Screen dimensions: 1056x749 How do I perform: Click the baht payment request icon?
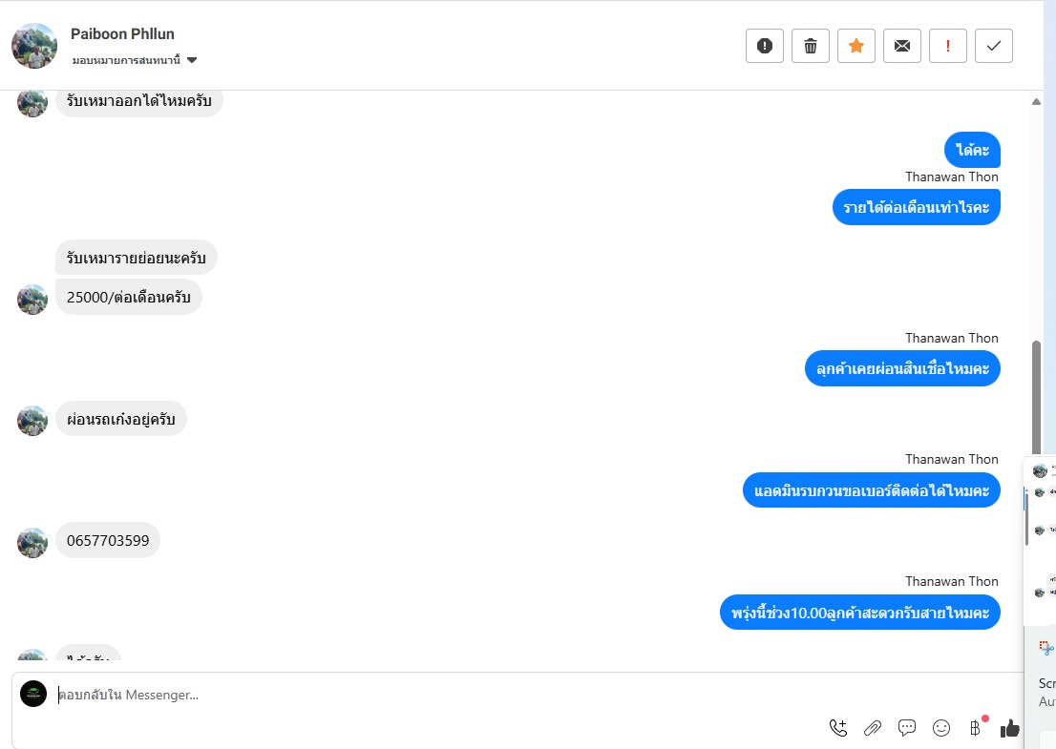coord(975,727)
